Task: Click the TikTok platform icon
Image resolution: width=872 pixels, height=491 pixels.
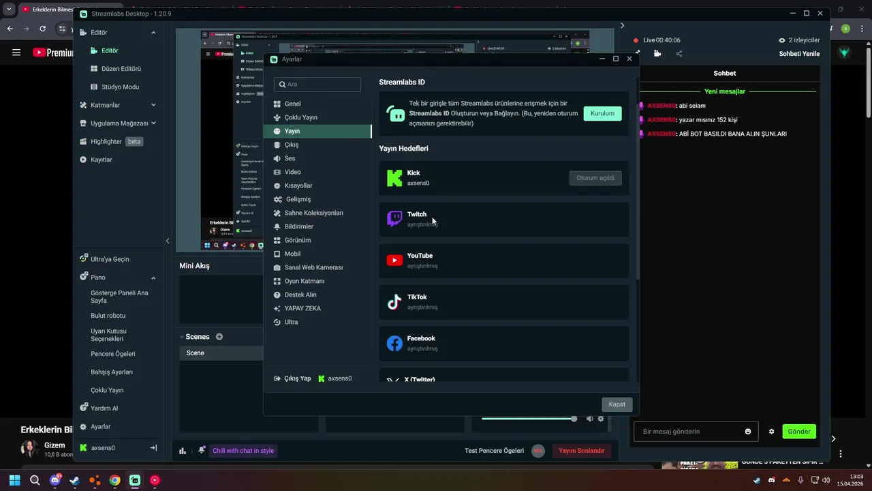Action: coord(394,302)
